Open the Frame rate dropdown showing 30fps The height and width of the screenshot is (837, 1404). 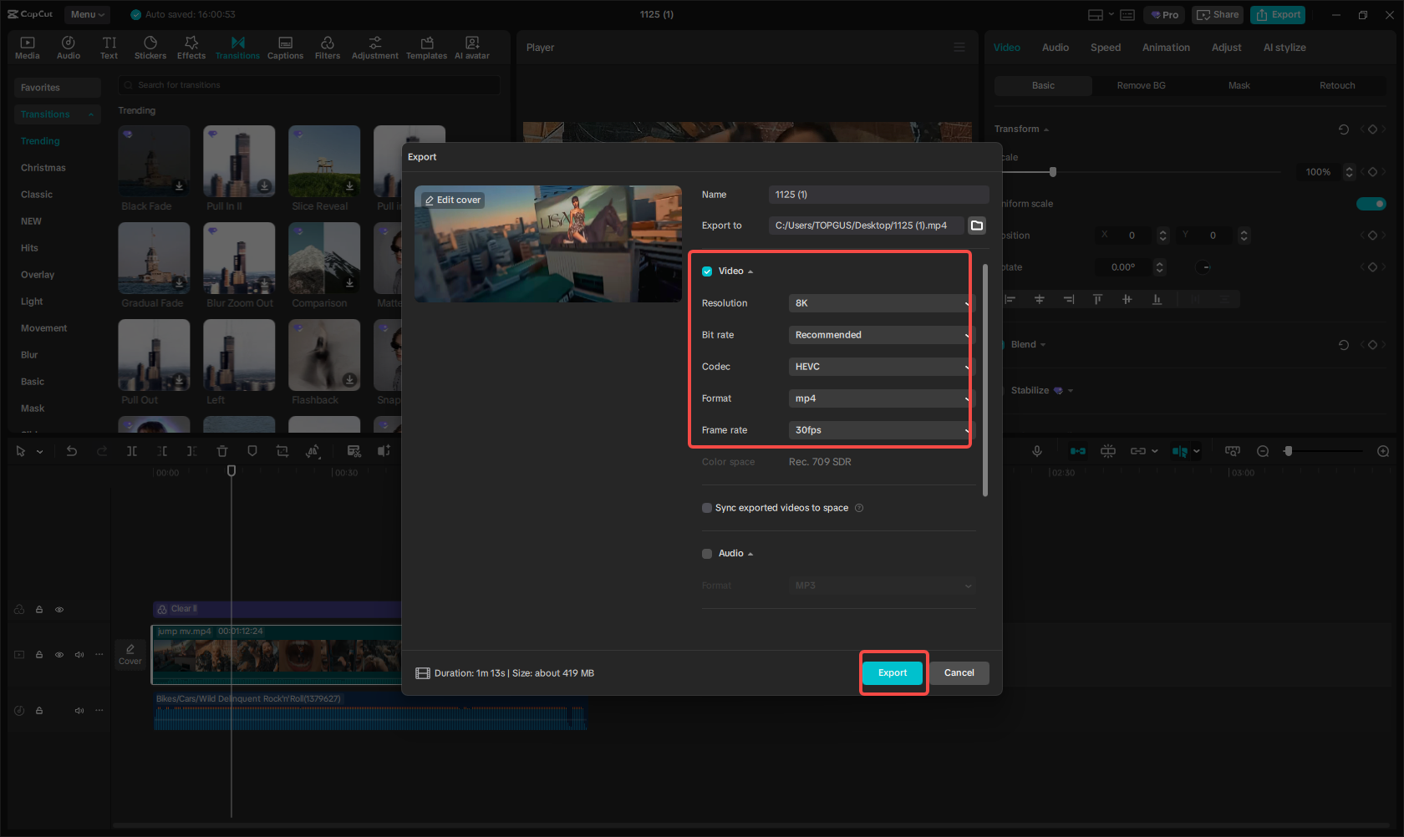tap(880, 429)
